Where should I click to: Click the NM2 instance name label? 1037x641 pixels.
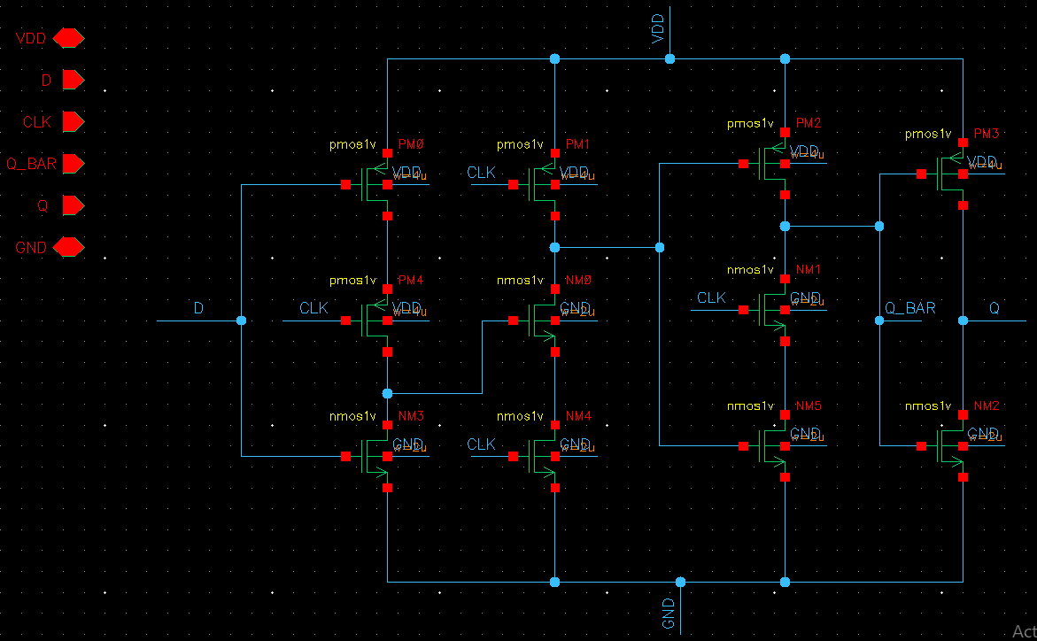986,406
